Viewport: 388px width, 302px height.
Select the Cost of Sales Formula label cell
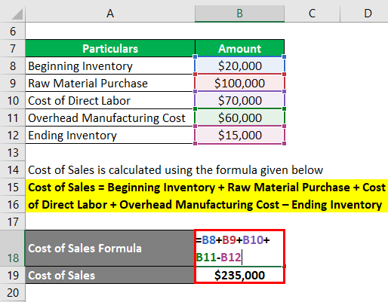coord(110,249)
